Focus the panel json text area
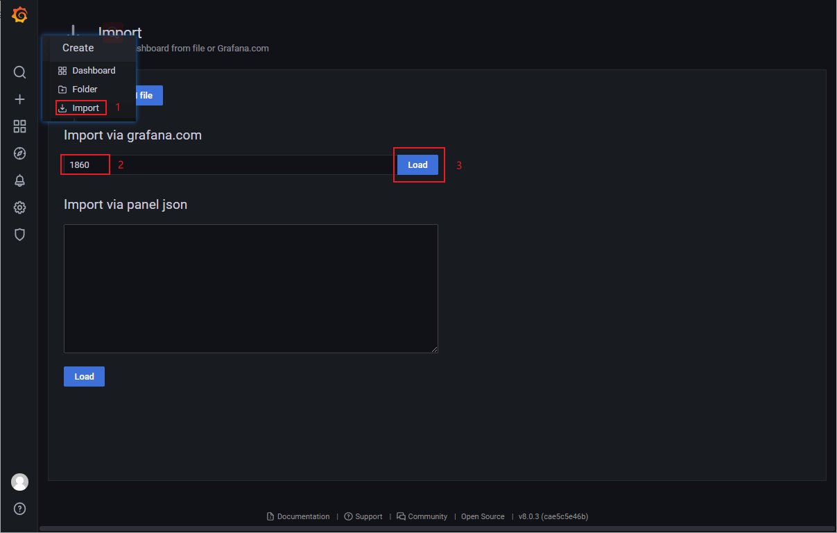 [250, 289]
